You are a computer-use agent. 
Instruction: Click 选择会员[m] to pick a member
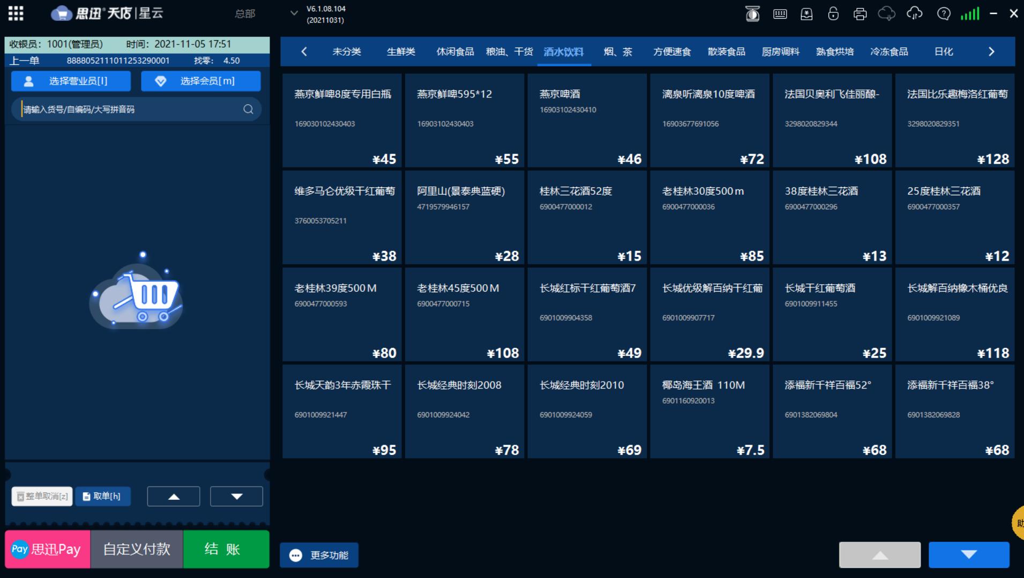[200, 81]
